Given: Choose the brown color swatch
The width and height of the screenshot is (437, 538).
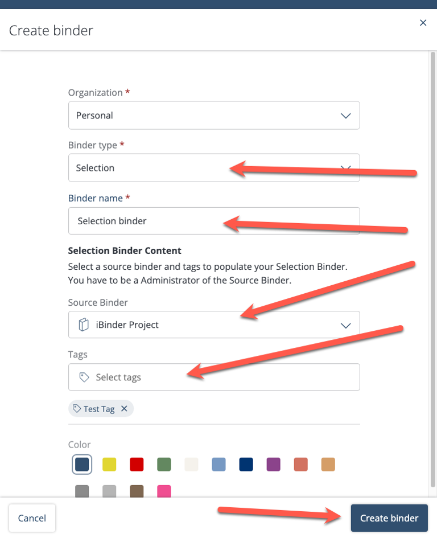Looking at the screenshot, I should 137,491.
